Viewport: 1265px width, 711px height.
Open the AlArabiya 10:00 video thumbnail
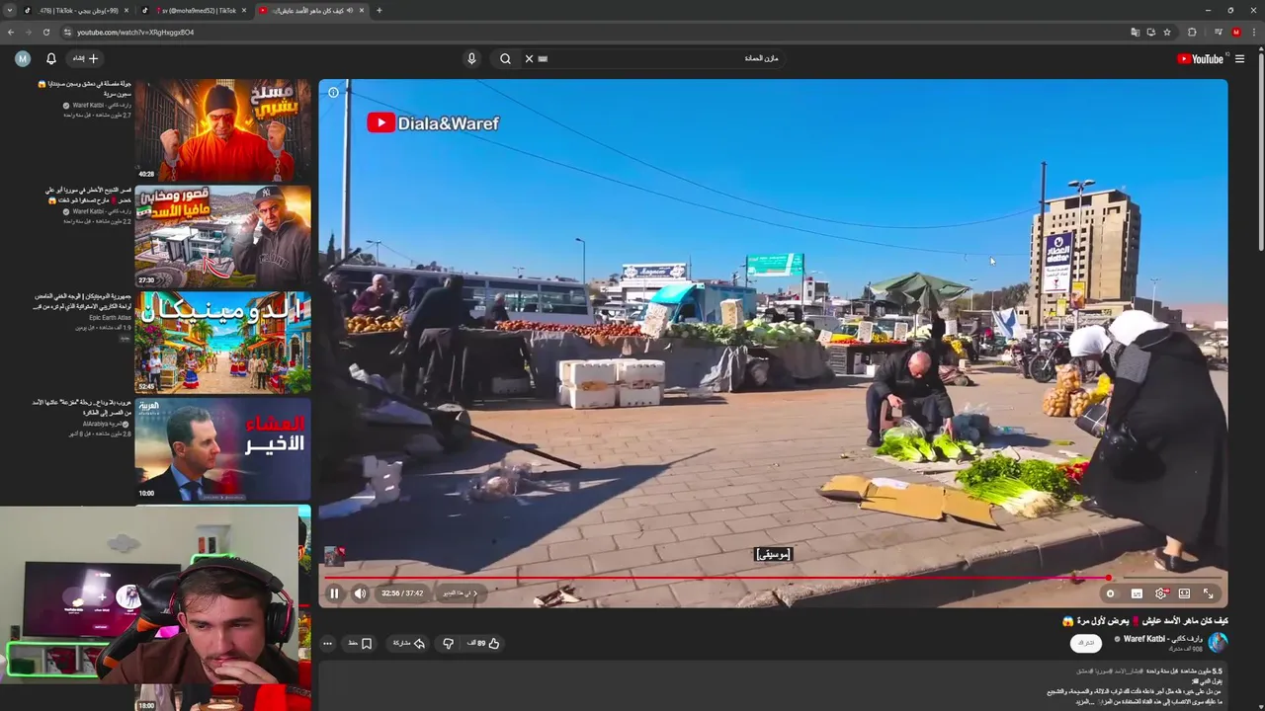tap(222, 449)
